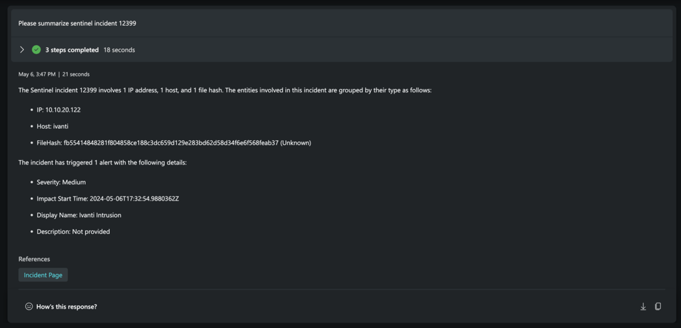
Task: Click the Impact Start Time entry
Action: (108, 199)
